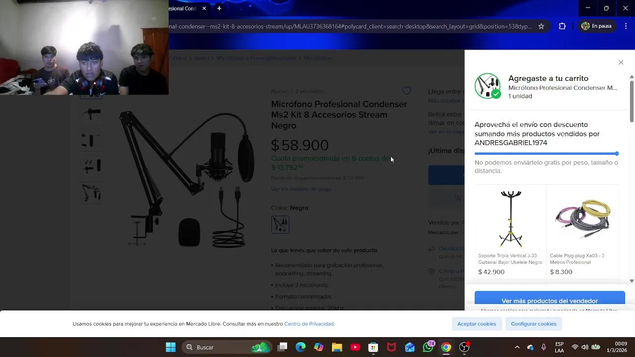Open Outlook from the taskbar
Viewport: 635px width, 357px height.
click(410, 347)
